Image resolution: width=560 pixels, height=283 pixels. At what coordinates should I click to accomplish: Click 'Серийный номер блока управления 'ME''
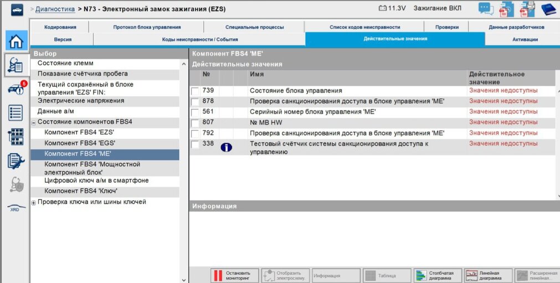(312, 112)
